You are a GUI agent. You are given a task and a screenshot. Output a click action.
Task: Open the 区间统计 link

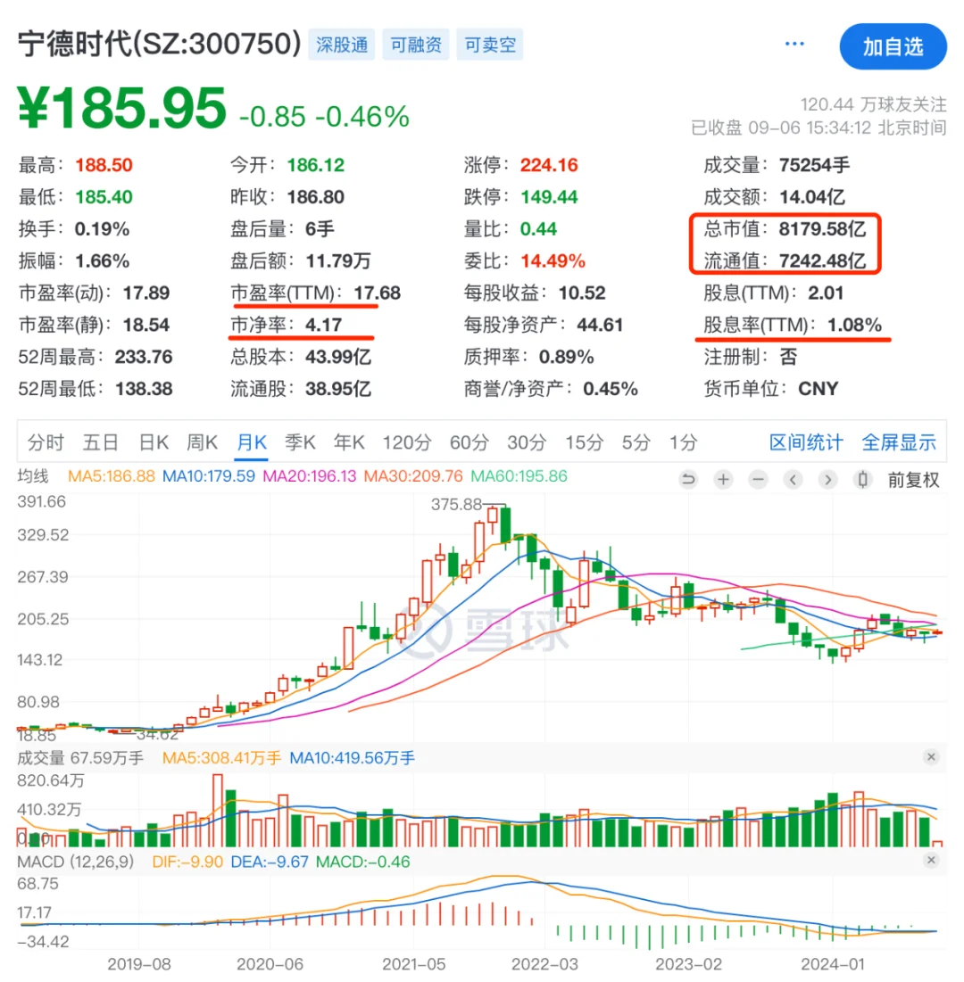[x=806, y=442]
